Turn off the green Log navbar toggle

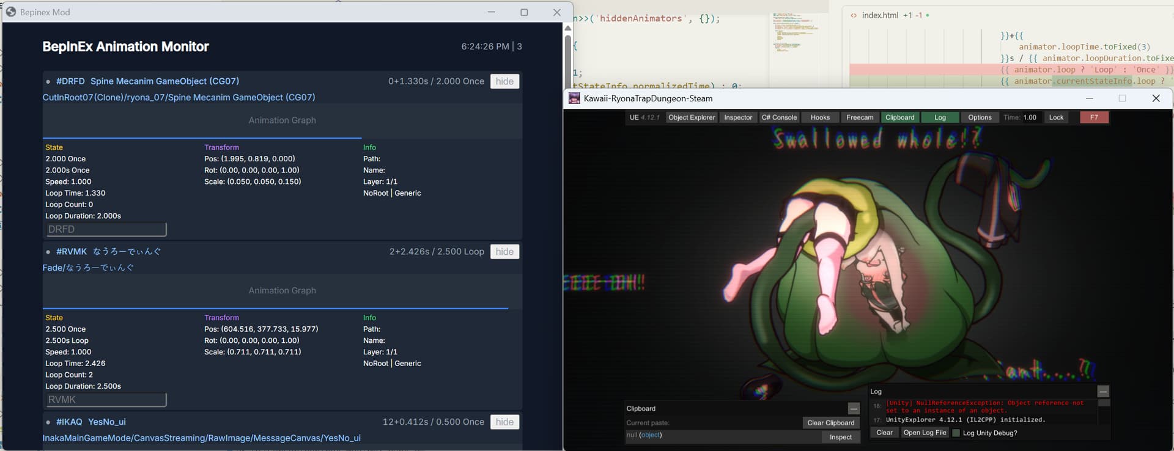[x=940, y=117]
